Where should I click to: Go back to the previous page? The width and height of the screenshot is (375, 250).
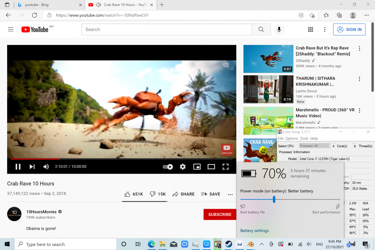point(8,15)
